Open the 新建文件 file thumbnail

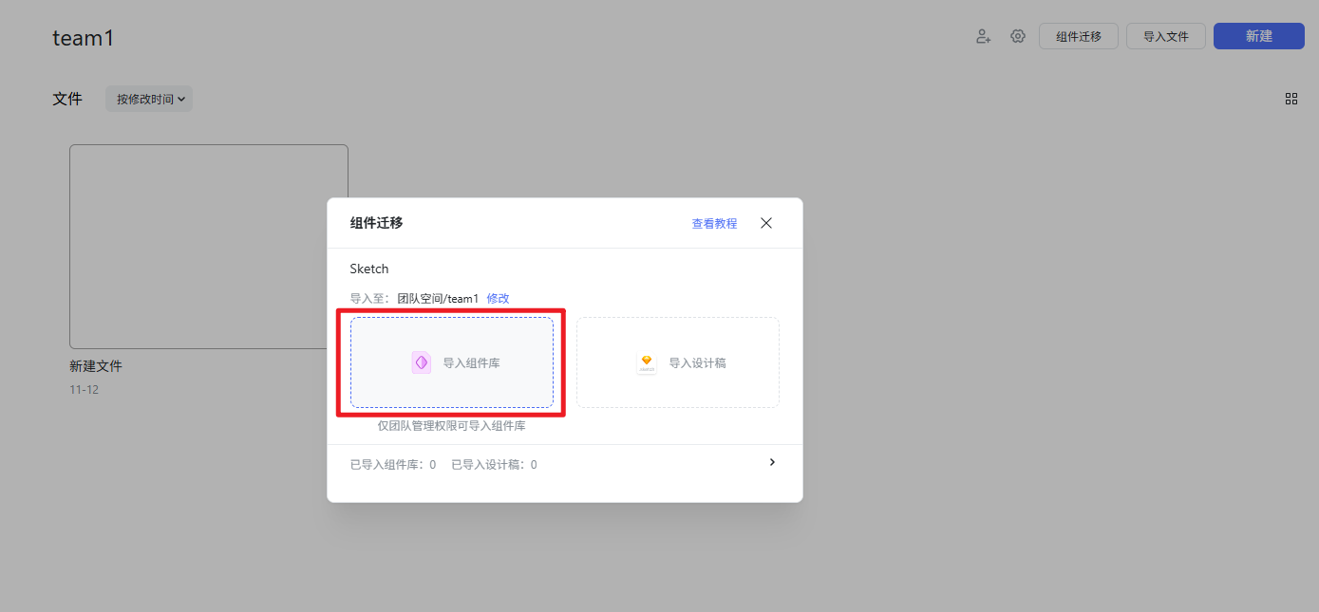pos(208,246)
